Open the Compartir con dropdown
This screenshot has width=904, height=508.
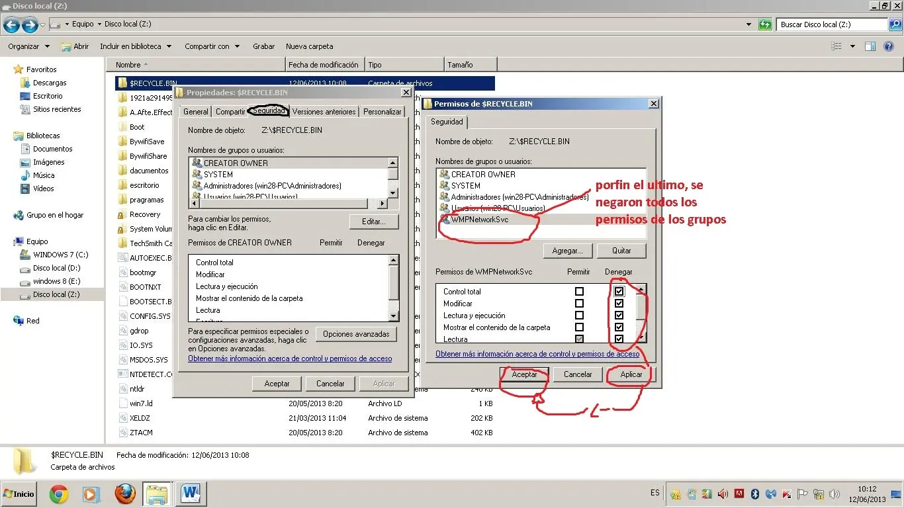click(212, 46)
